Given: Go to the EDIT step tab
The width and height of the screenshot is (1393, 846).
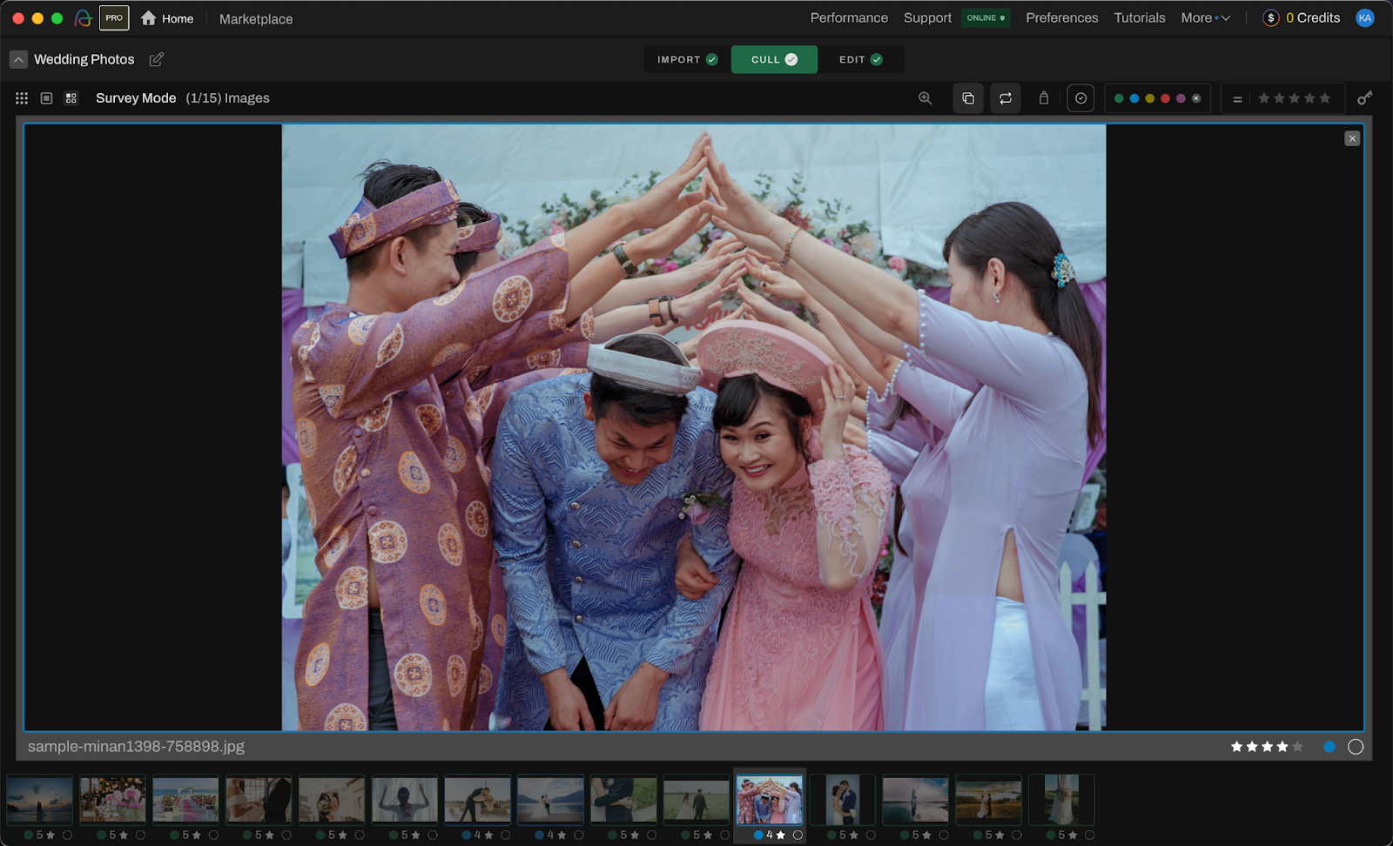Looking at the screenshot, I should tap(860, 59).
